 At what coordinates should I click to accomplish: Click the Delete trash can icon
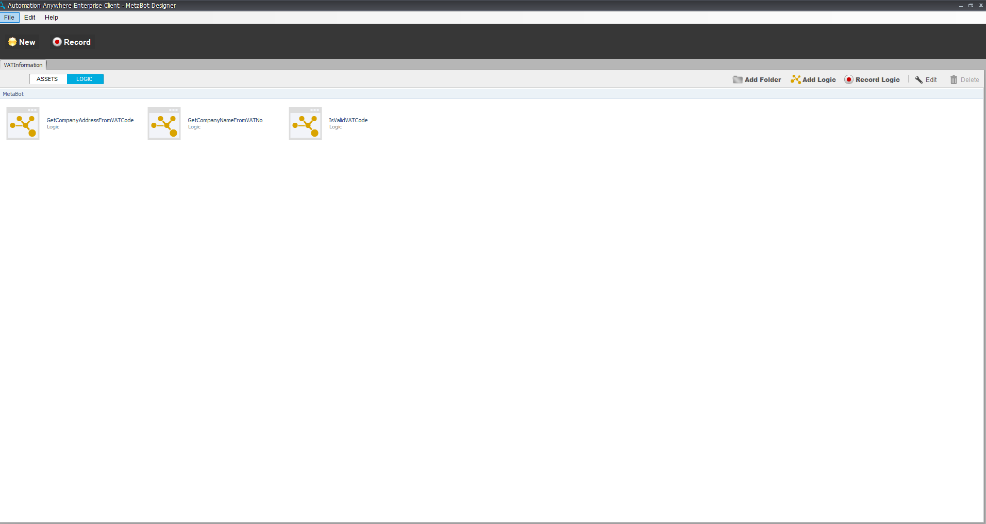tap(954, 79)
